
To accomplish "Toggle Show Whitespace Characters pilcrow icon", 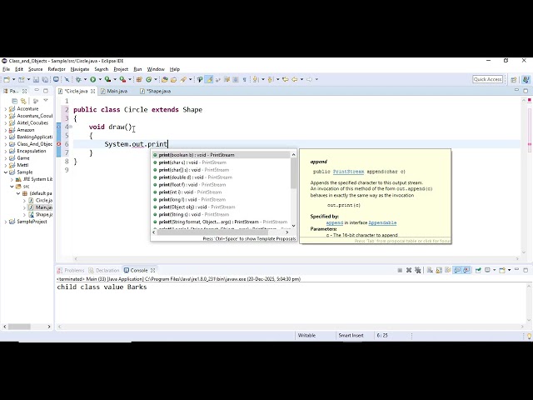I will [x=244, y=80].
